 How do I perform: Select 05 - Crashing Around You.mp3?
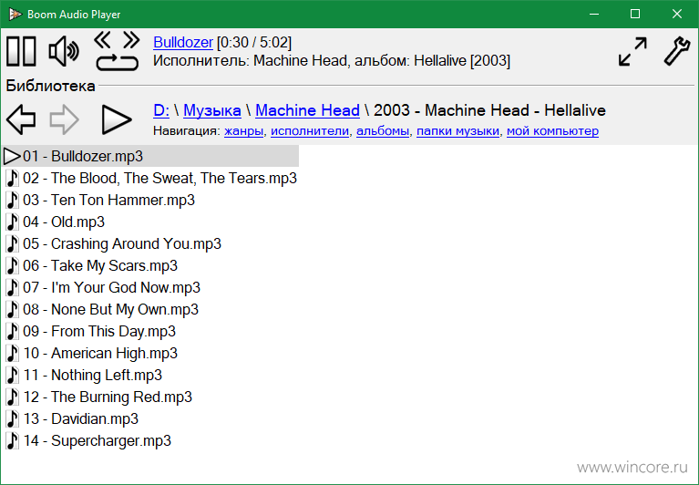pos(114,243)
